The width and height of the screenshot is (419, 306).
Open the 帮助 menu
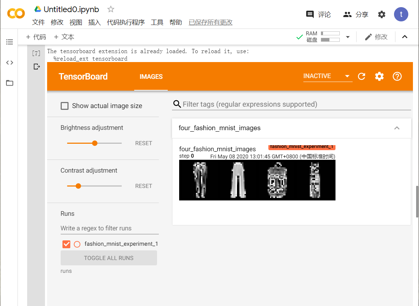176,22
